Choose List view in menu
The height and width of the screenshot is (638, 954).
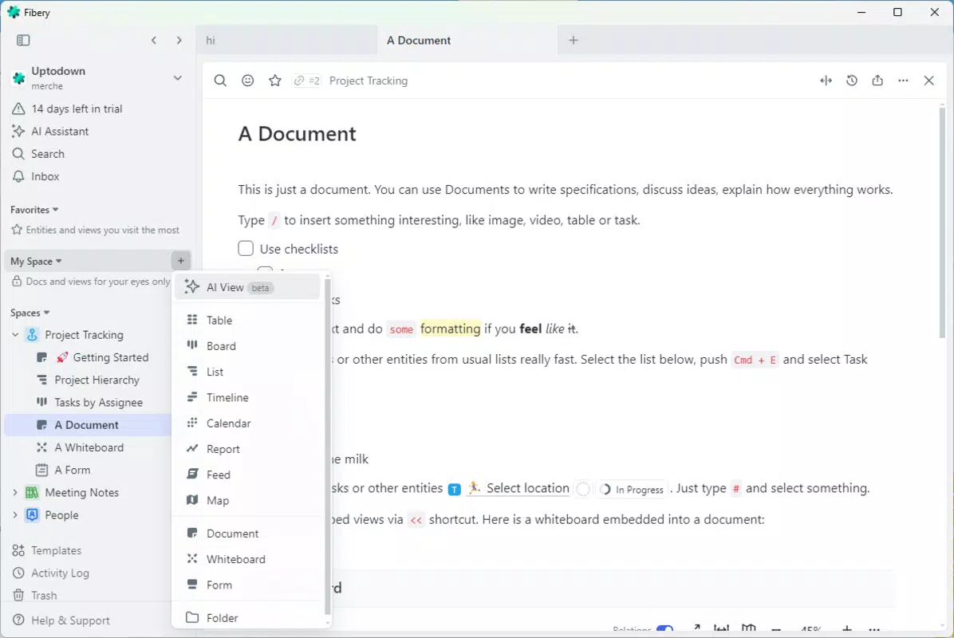pyautogui.click(x=247, y=372)
